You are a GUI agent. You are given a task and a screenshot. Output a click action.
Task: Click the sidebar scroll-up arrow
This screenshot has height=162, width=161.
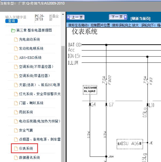click(63, 14)
